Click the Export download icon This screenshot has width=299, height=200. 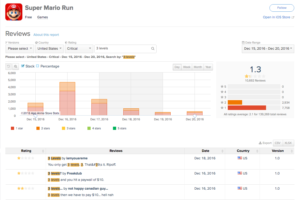pos(260,143)
